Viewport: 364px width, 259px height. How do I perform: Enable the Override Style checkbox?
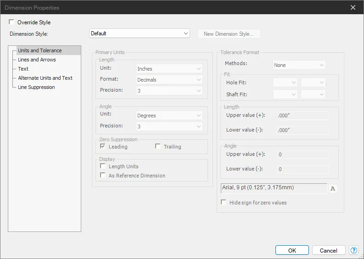[x=11, y=22]
